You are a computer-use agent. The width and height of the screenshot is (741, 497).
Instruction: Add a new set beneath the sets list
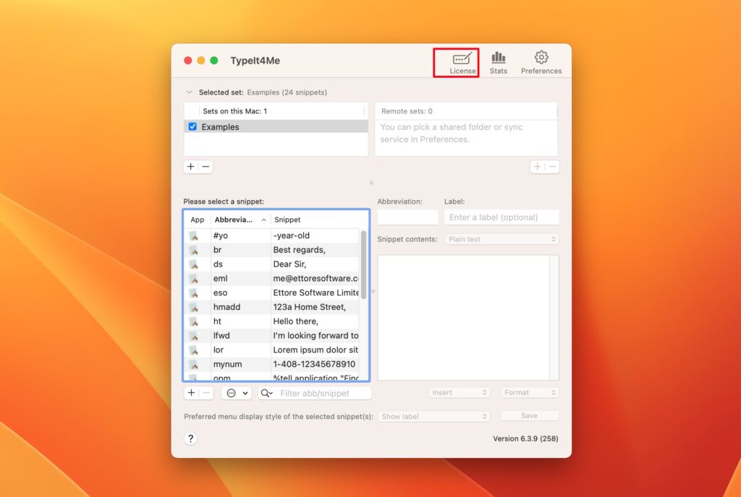[190, 167]
